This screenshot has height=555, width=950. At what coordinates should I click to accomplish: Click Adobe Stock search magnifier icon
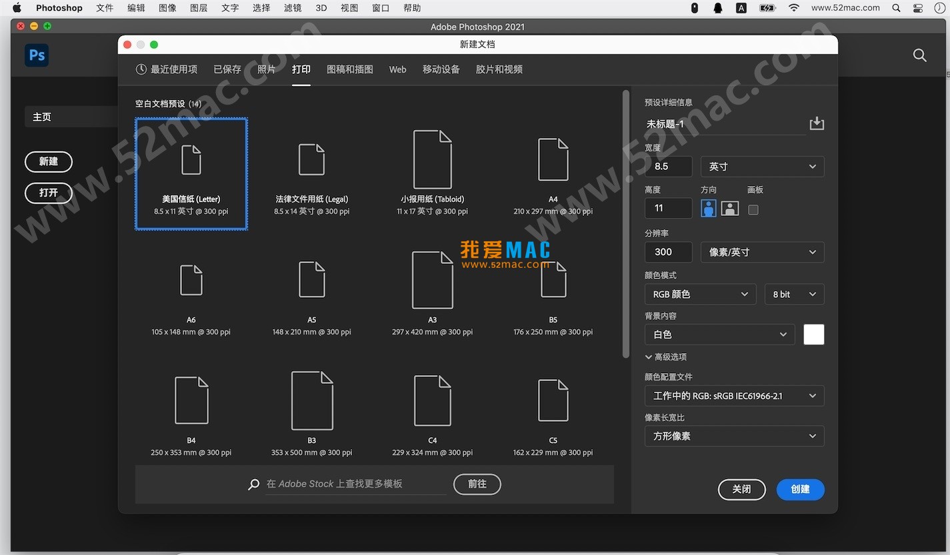pos(253,484)
